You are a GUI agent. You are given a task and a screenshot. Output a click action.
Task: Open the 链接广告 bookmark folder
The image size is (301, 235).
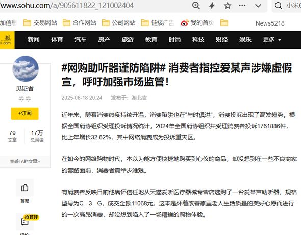pyautogui.click(x=158, y=23)
